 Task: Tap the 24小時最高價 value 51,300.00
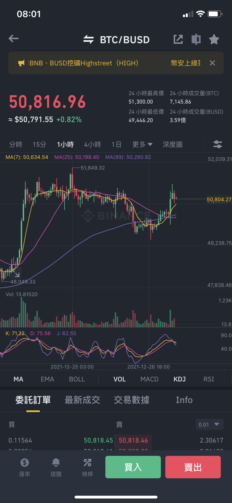click(141, 102)
